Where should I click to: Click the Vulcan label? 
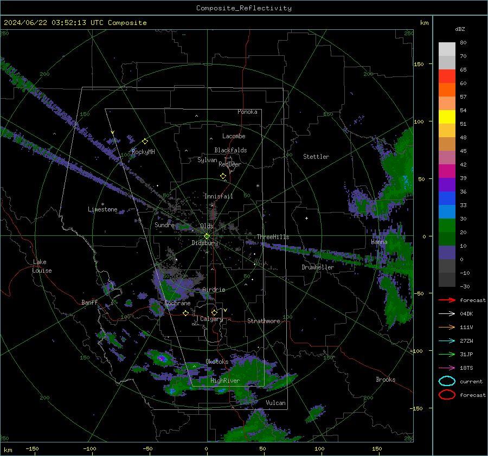coord(275,403)
